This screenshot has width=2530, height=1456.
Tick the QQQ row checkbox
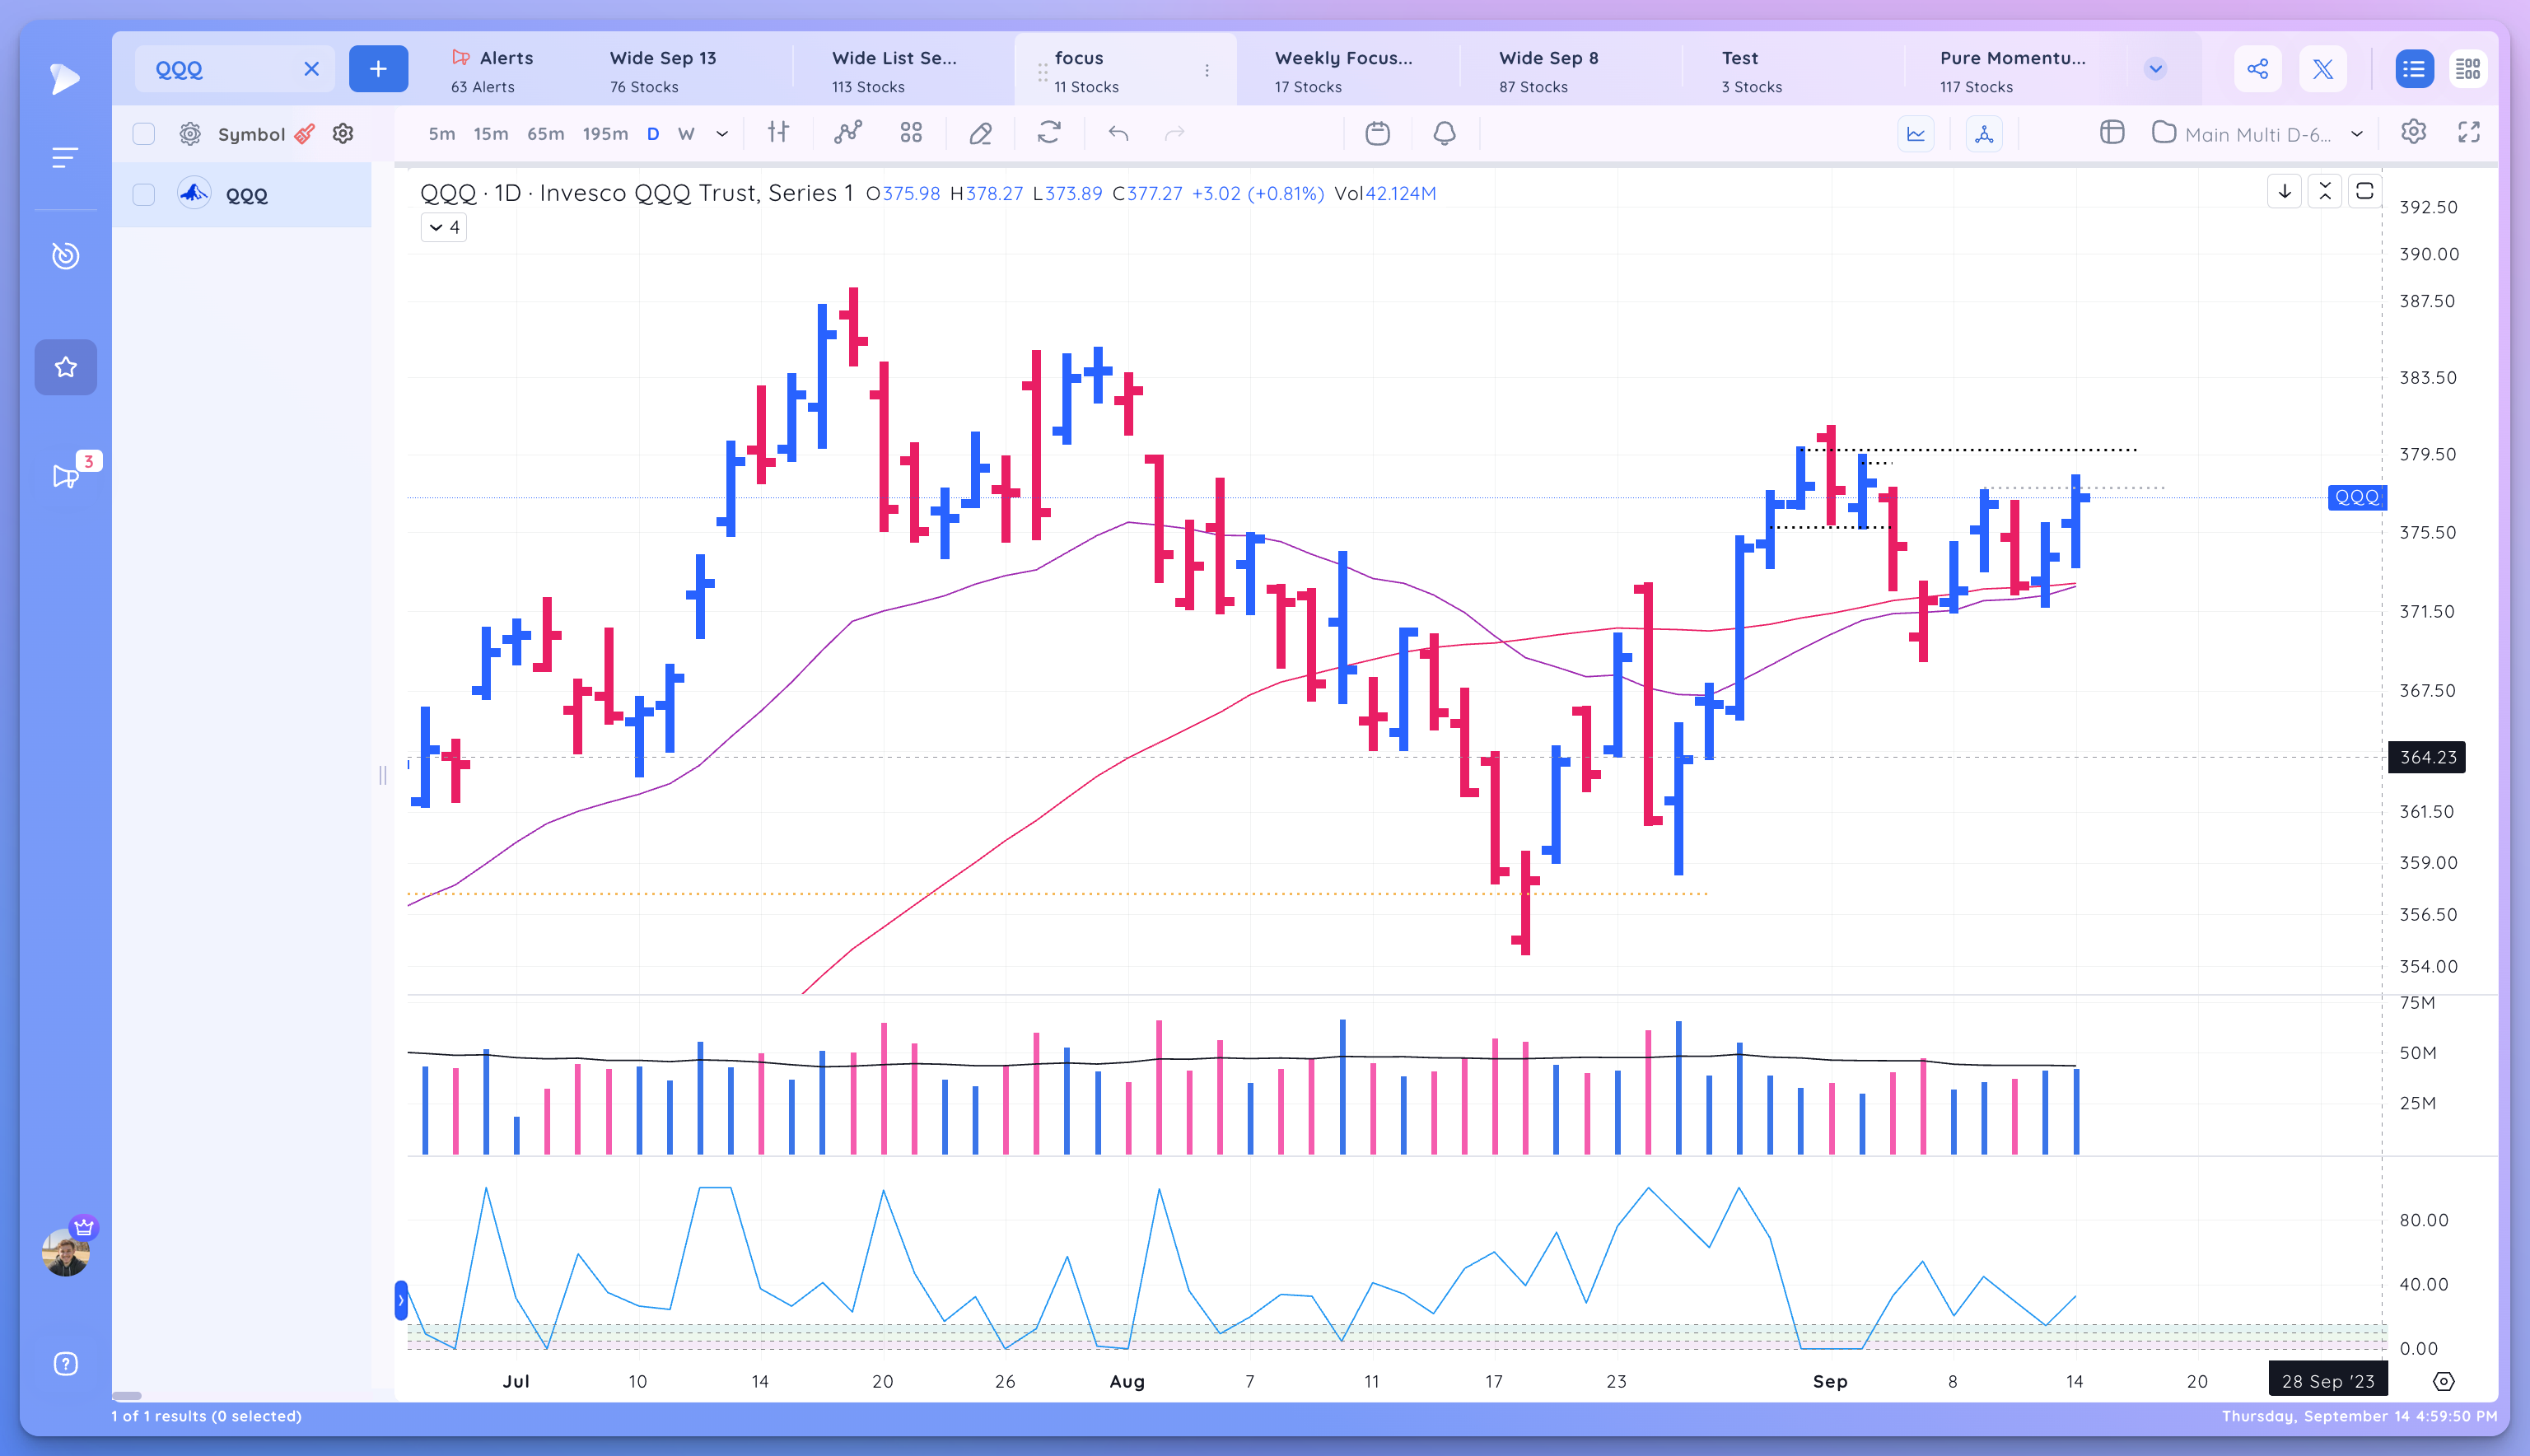144,195
